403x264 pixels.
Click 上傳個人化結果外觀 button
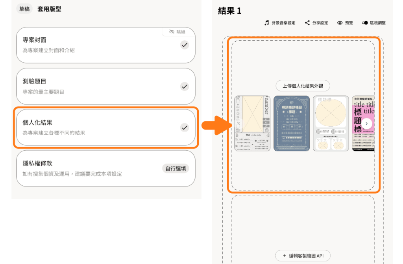click(x=303, y=86)
